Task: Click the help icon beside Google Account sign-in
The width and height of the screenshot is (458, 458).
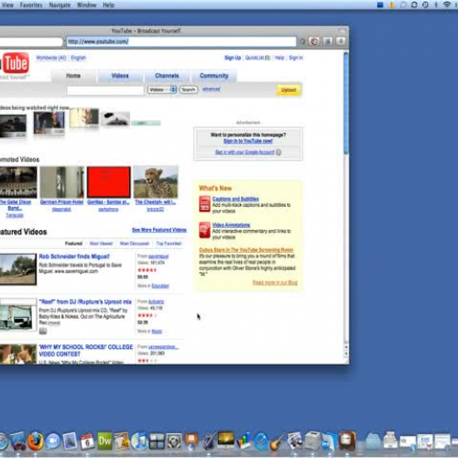Action: coord(278,152)
